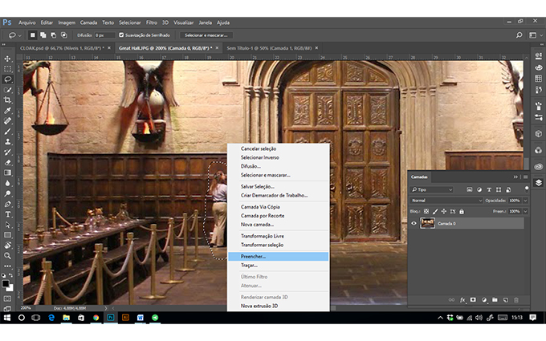Expand the Opacidade slider arrow
This screenshot has height=341, width=546.
(525, 201)
